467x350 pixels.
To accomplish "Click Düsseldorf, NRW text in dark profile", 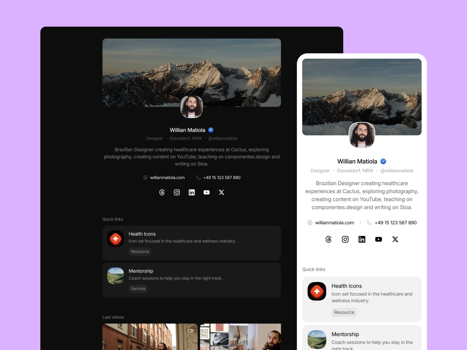I will click(x=186, y=138).
